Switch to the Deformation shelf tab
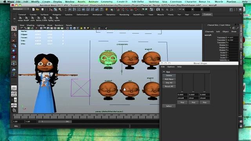This screenshot has width=251, height=141. 82,14
